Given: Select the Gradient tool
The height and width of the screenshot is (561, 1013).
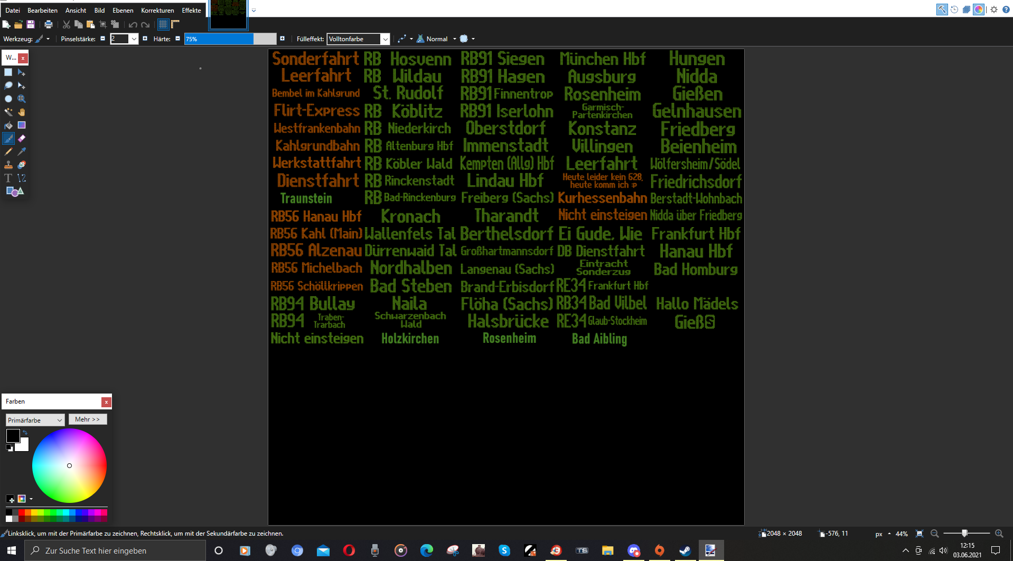Looking at the screenshot, I should tap(22, 125).
